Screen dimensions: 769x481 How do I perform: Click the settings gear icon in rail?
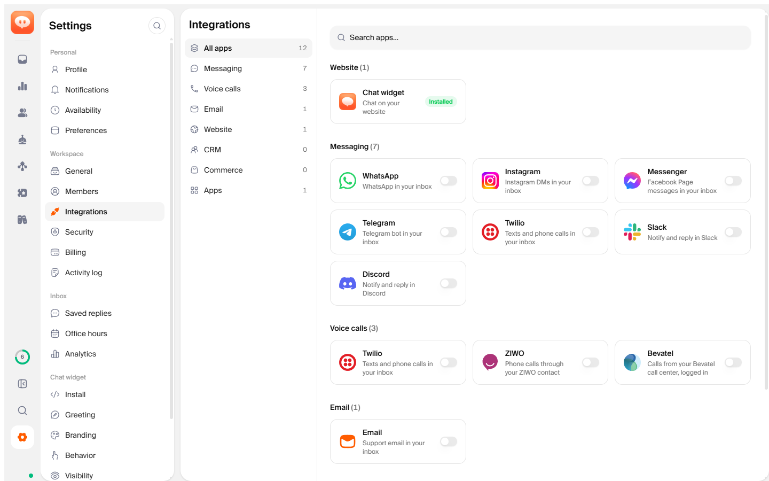tap(22, 437)
